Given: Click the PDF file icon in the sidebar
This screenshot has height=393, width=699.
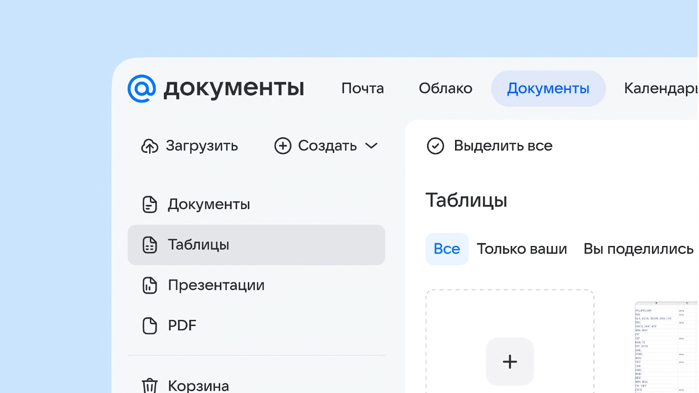Looking at the screenshot, I should [150, 325].
